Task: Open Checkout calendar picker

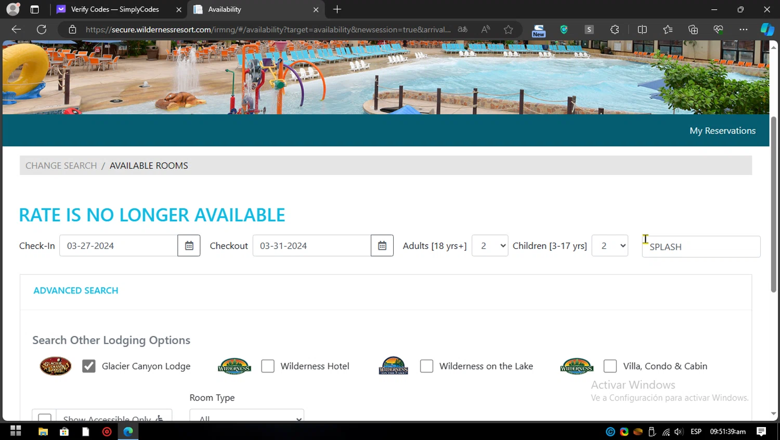Action: pos(382,246)
